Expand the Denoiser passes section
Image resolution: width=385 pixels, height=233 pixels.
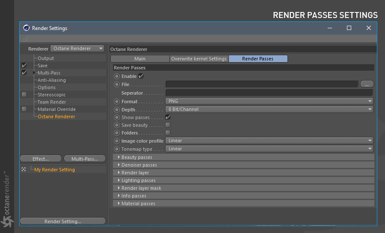coord(119,164)
